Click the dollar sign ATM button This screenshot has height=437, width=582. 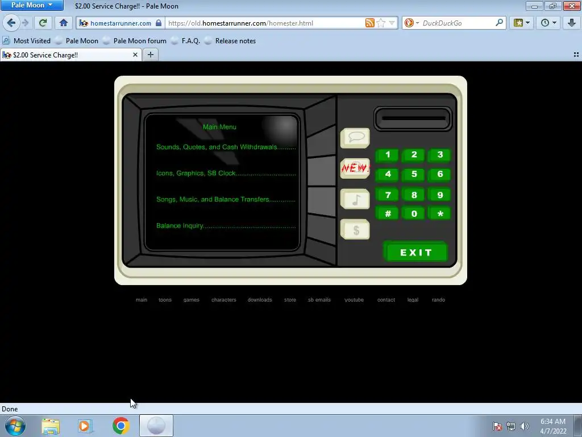(x=355, y=230)
